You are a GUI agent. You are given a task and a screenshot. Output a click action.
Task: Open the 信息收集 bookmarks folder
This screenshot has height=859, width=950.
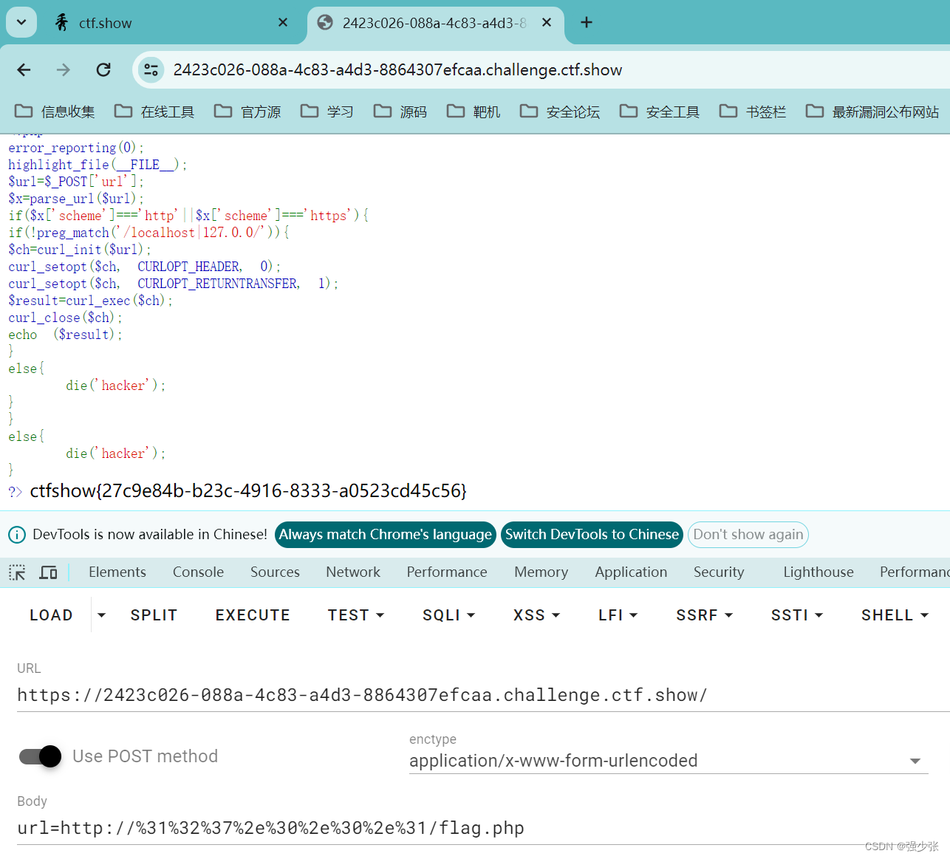tap(55, 112)
